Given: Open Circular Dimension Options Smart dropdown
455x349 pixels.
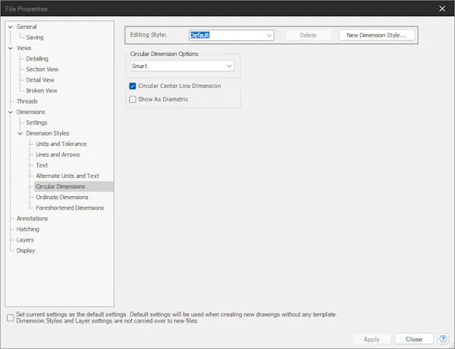Looking at the screenshot, I should 182,66.
